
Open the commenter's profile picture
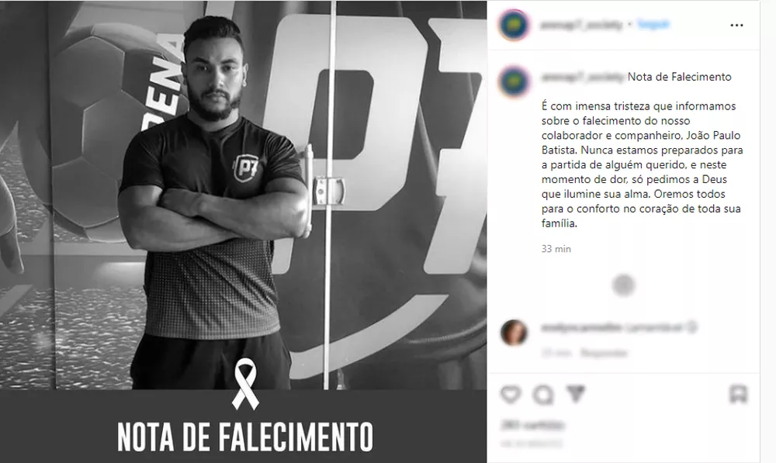(514, 332)
